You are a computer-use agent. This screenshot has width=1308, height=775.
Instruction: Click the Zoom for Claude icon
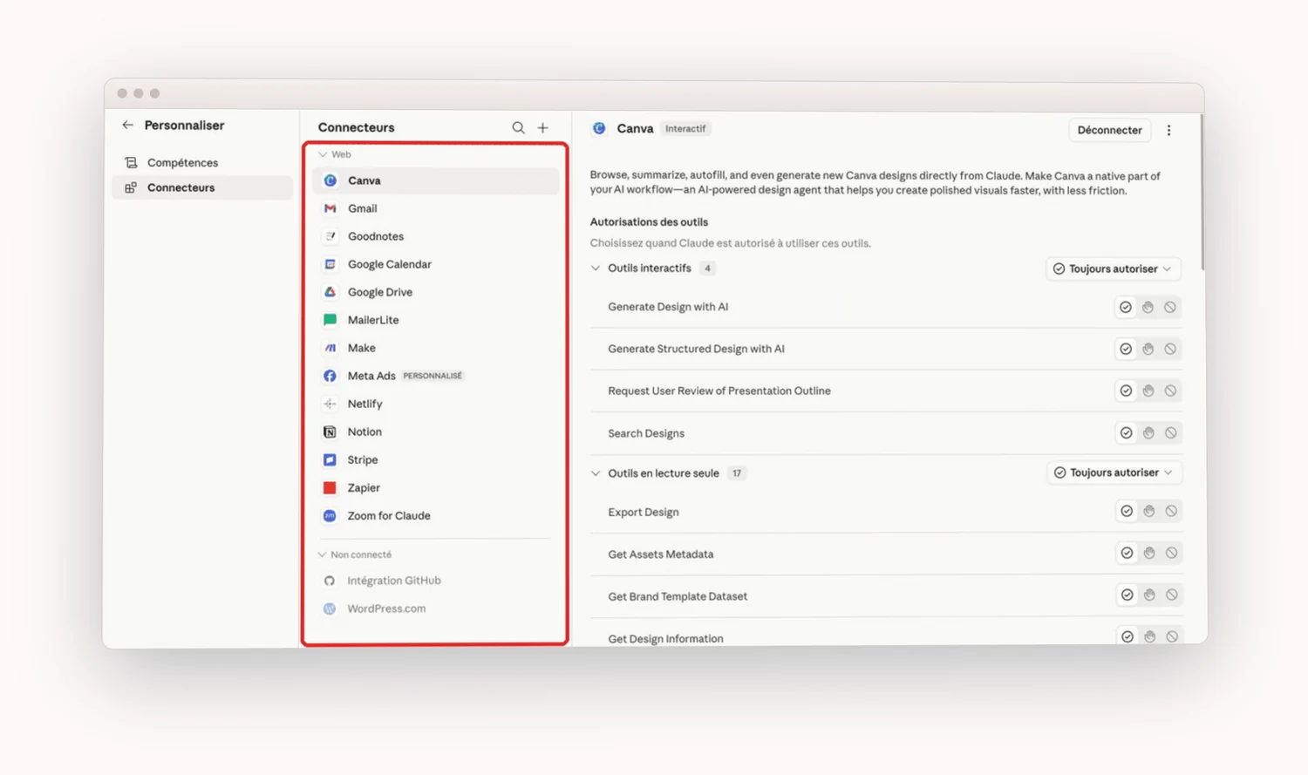[x=330, y=515]
